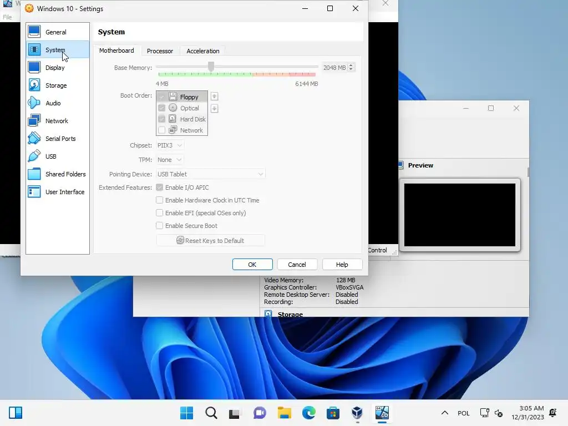
Task: Switch to the Motherboard tab
Action: pos(116,50)
